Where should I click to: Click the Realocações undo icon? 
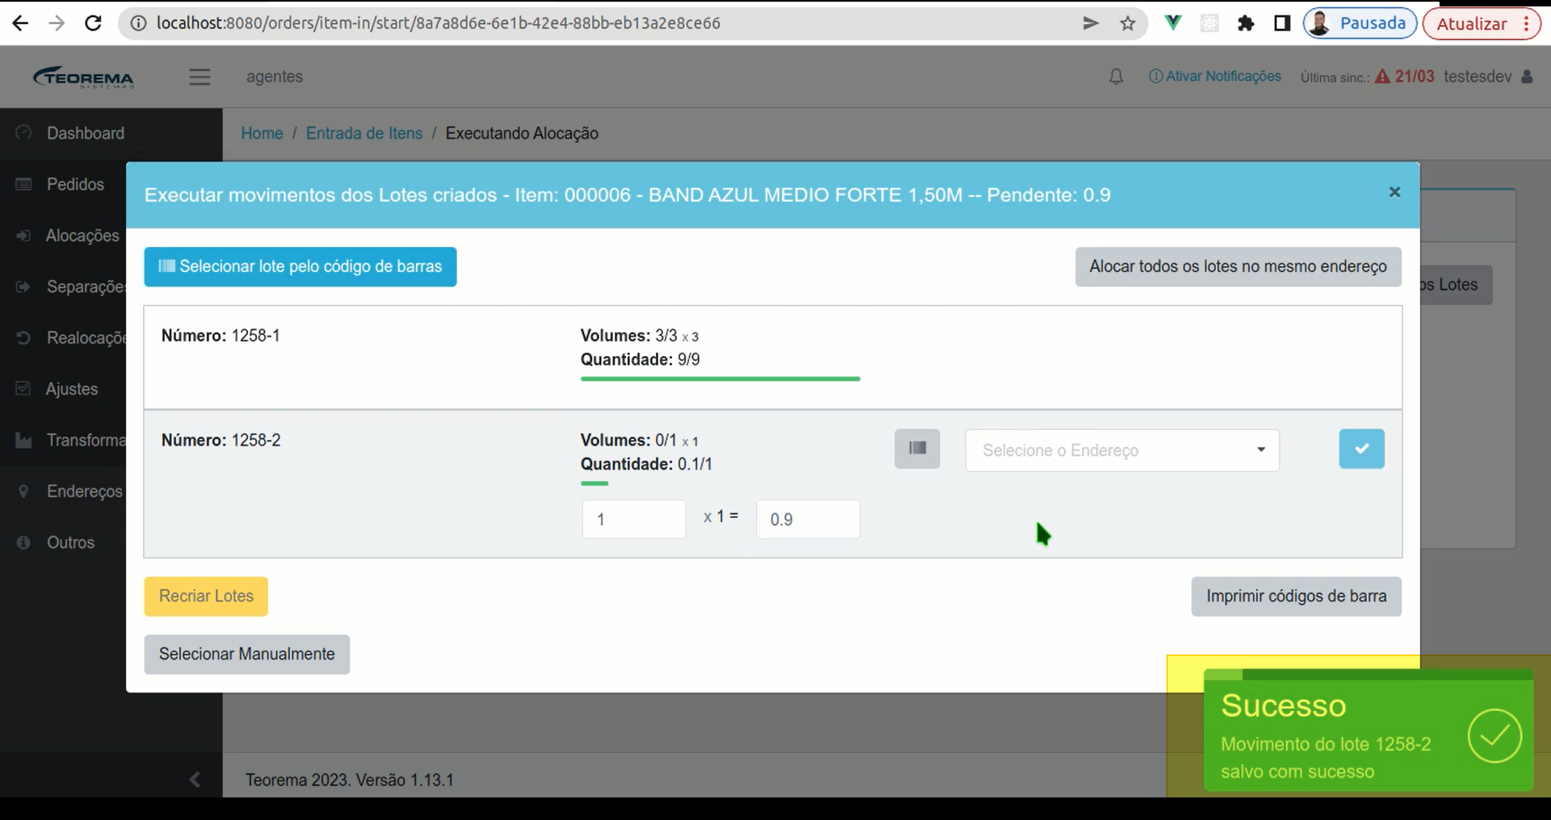coord(23,337)
